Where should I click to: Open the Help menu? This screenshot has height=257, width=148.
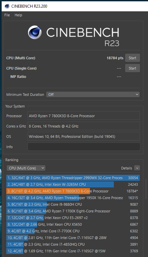[x=18, y=15]
